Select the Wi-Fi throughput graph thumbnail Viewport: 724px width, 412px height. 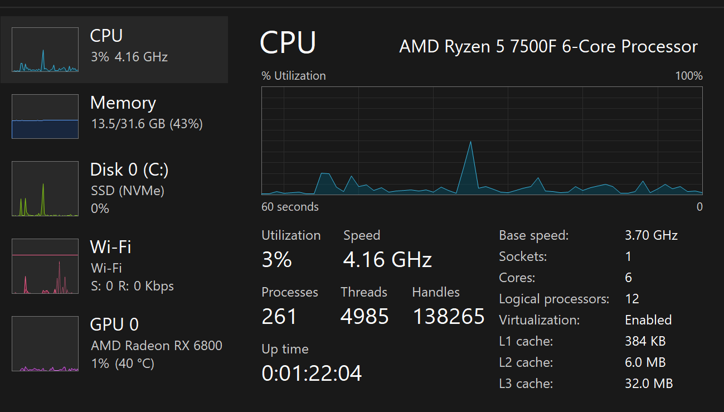point(45,266)
